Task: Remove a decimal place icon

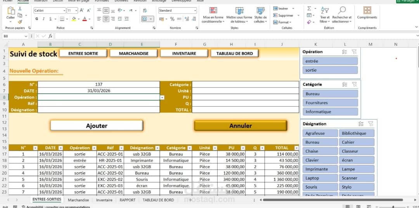Action: [x=194, y=19]
